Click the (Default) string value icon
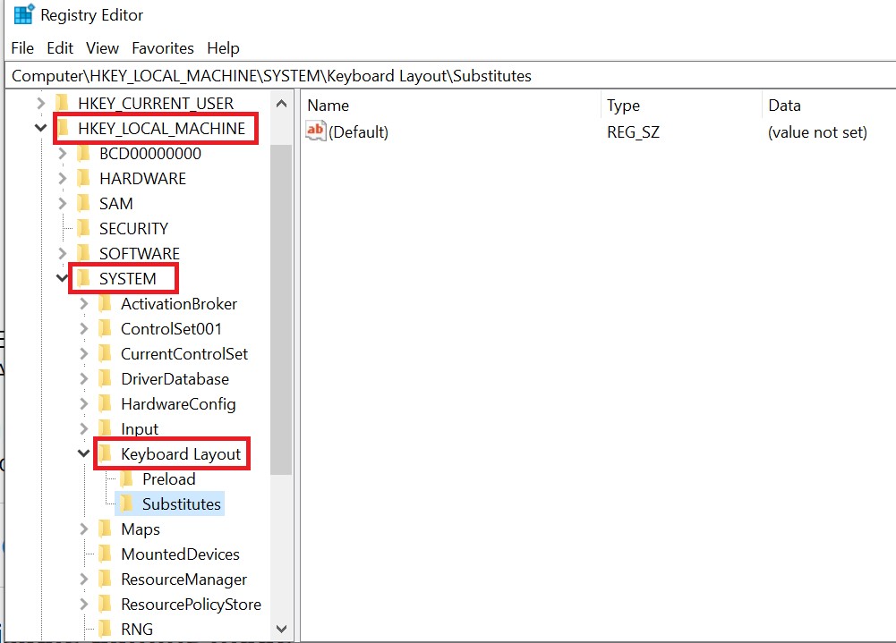This screenshot has height=643, width=896. [x=315, y=131]
